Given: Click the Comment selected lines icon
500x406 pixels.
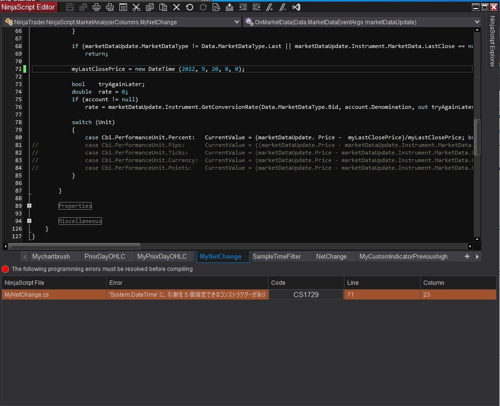Looking at the screenshot, I should [x=270, y=7].
